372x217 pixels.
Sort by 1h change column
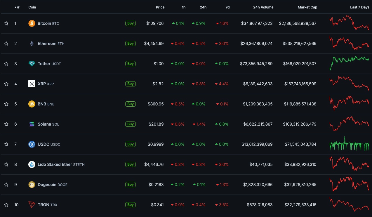[x=184, y=7]
